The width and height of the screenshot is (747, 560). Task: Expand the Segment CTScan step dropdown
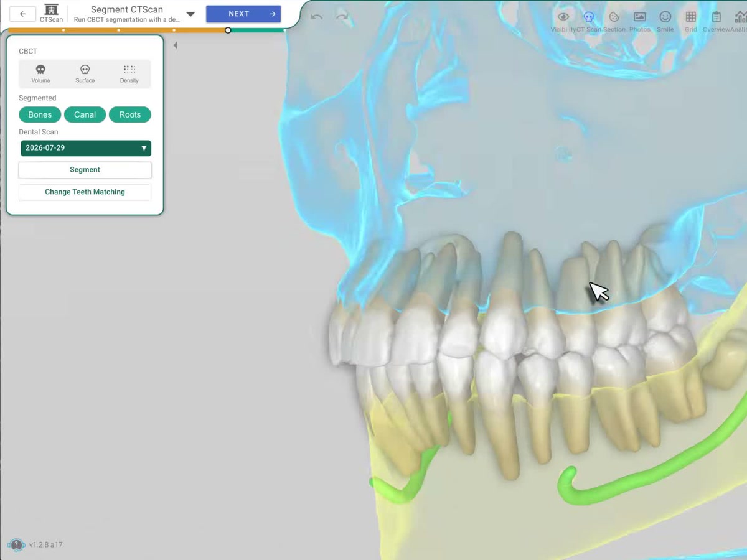(x=190, y=14)
